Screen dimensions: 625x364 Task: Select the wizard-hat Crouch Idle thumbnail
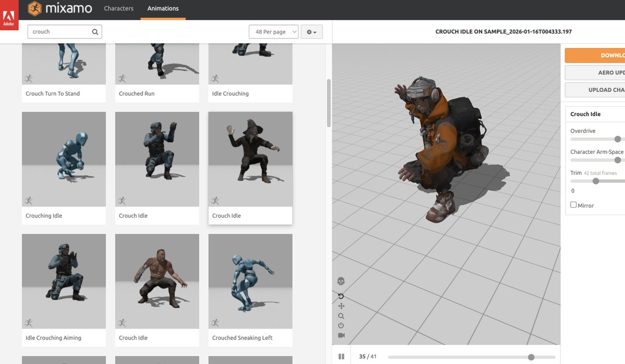click(x=251, y=159)
